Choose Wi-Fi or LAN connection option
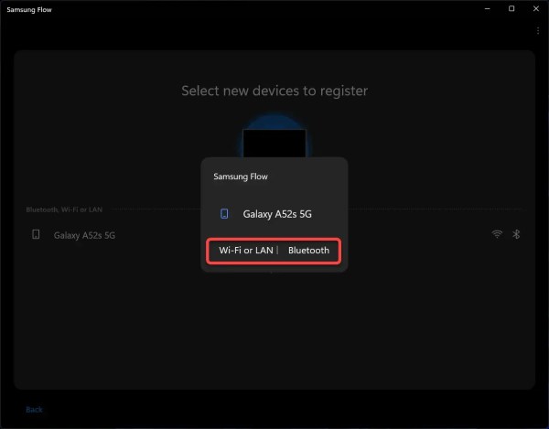Viewport: 549px width, 429px height. [246, 251]
